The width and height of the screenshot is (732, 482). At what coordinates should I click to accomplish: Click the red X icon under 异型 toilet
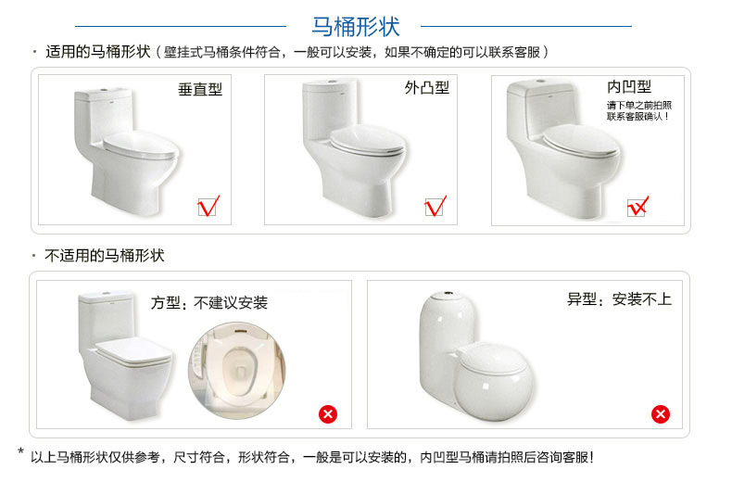[661, 414]
